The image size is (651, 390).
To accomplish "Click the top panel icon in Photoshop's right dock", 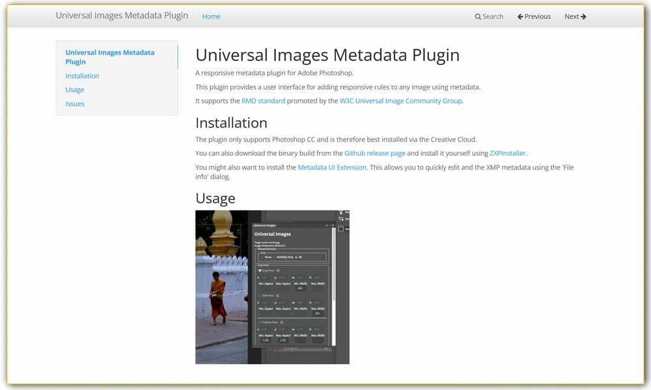I will point(340,212).
